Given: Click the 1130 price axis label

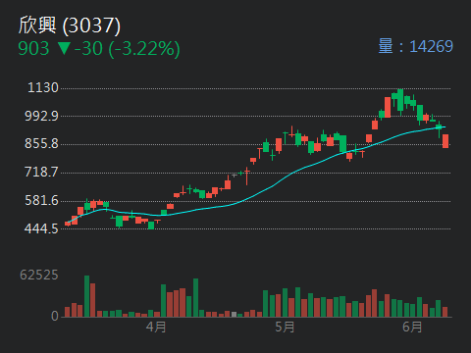Looking at the screenshot, I should click(x=43, y=88).
